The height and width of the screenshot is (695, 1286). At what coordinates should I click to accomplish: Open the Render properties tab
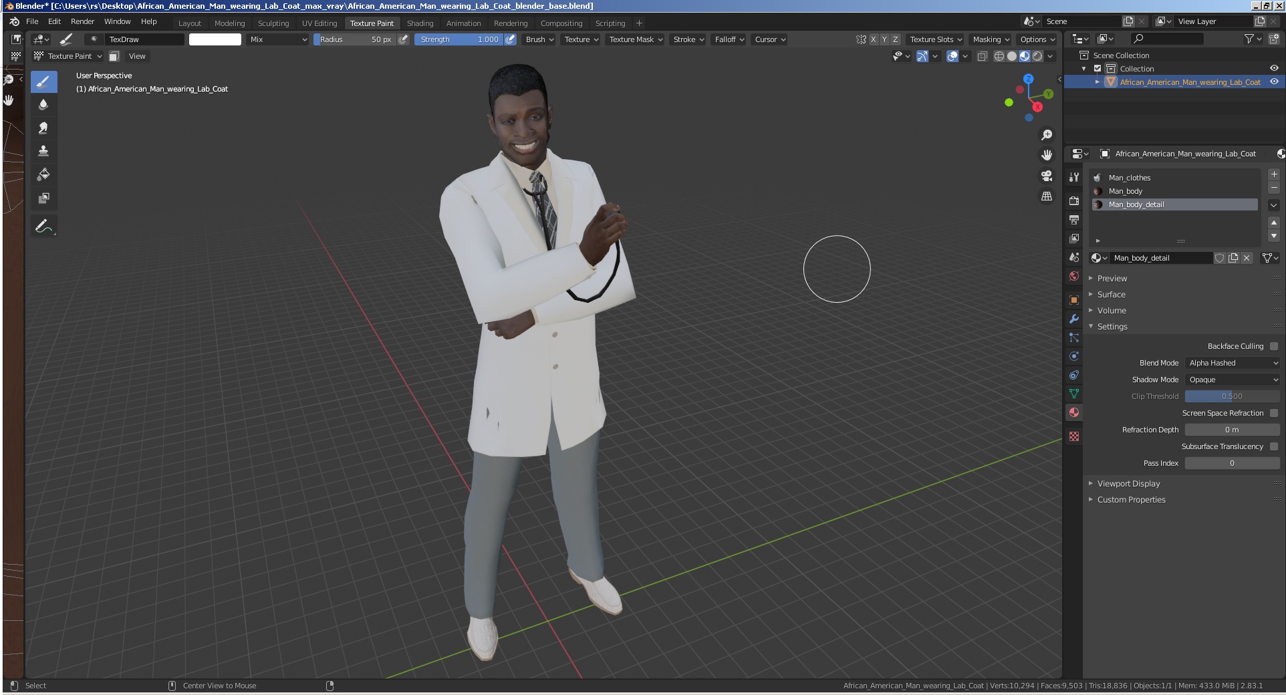click(x=1074, y=201)
